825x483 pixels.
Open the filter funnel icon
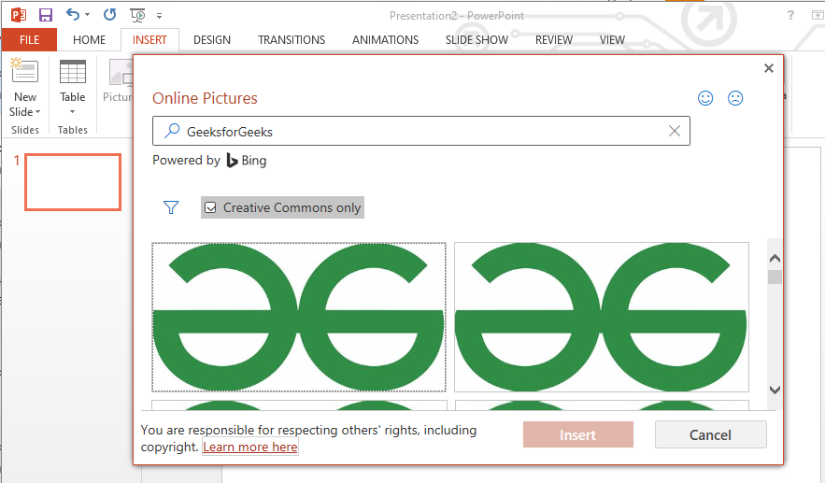(x=171, y=207)
